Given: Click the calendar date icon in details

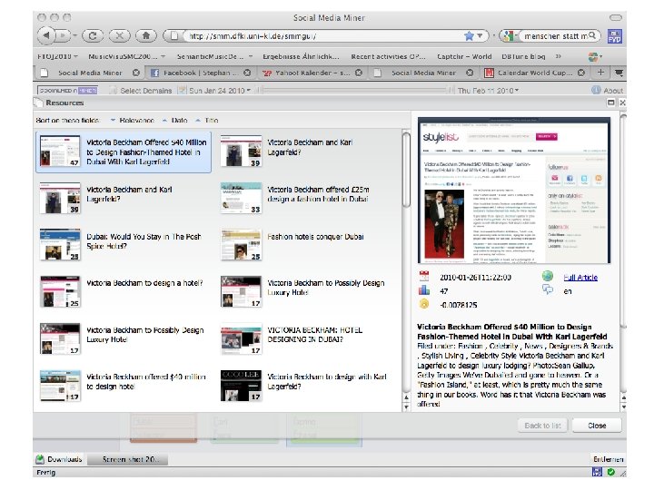Looking at the screenshot, I should coord(424,276).
